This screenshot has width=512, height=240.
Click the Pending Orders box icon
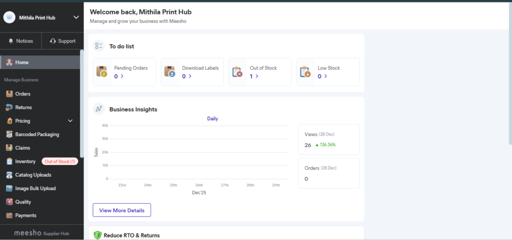point(101,72)
